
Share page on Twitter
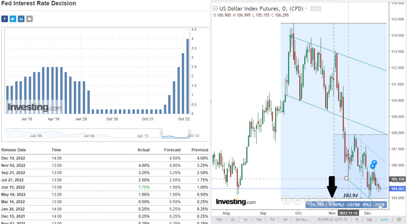[13, 19]
